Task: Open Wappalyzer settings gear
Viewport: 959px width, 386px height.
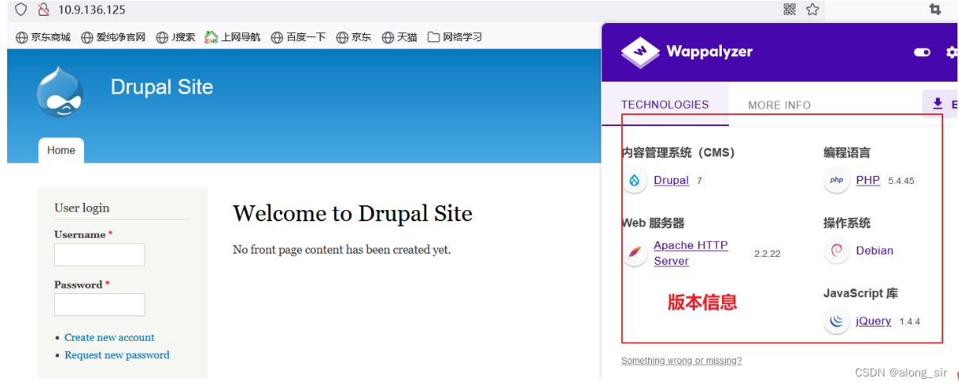Action: (952, 52)
